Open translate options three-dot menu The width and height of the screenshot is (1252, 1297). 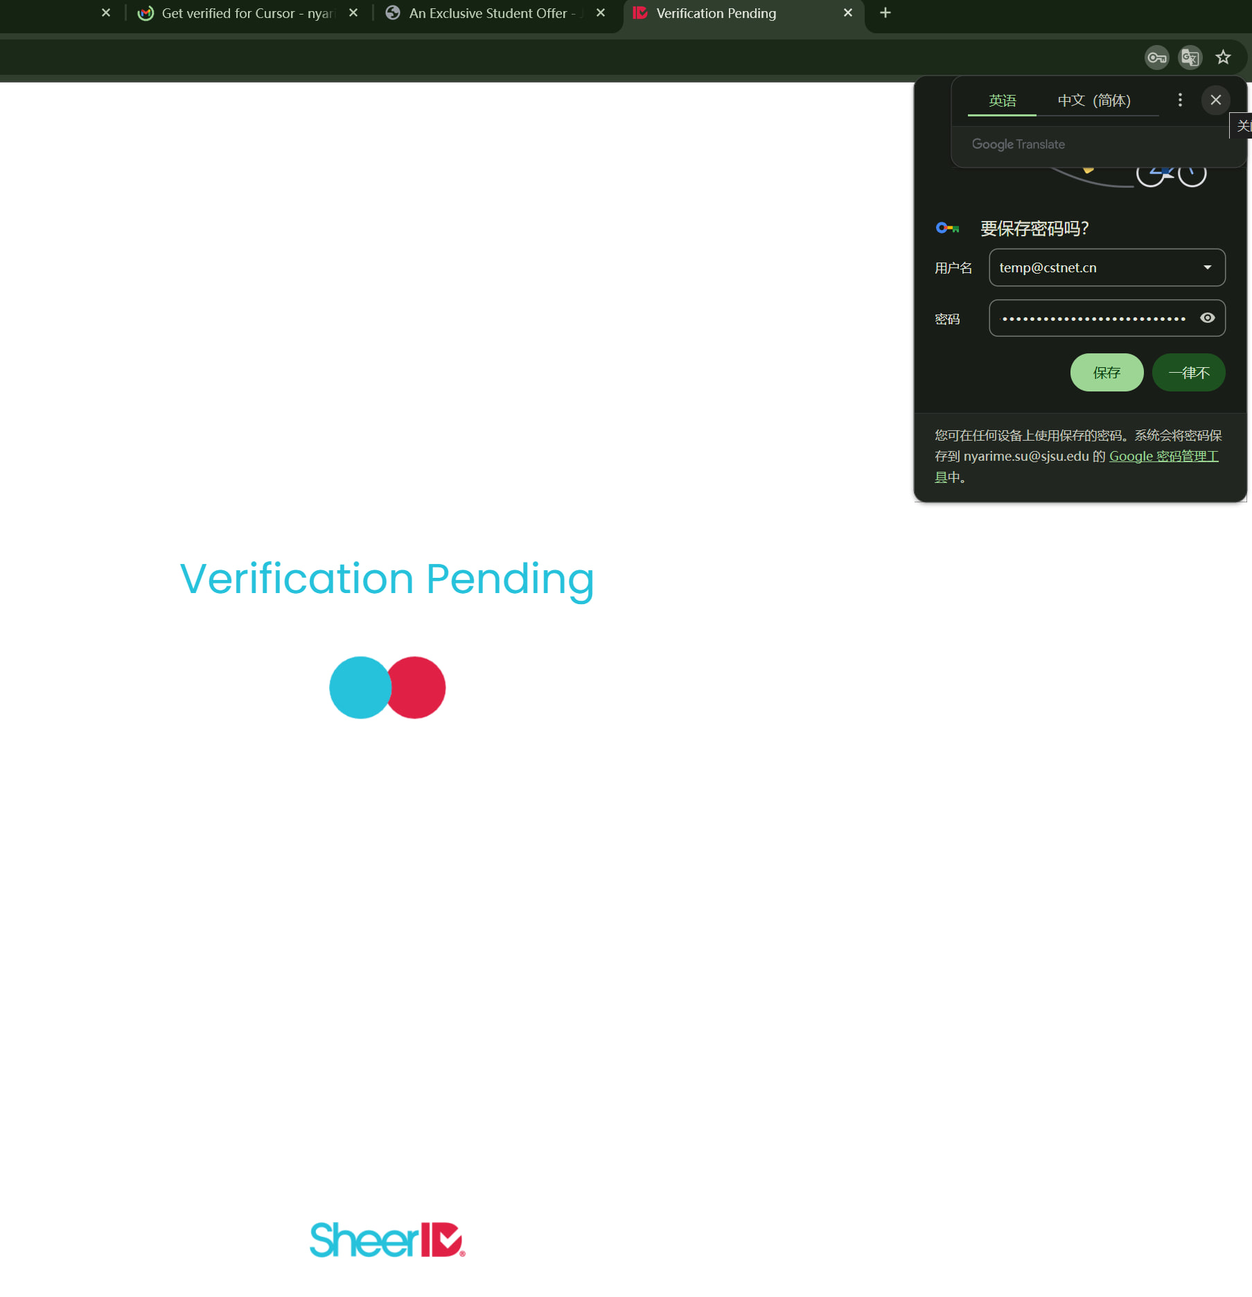tap(1180, 100)
